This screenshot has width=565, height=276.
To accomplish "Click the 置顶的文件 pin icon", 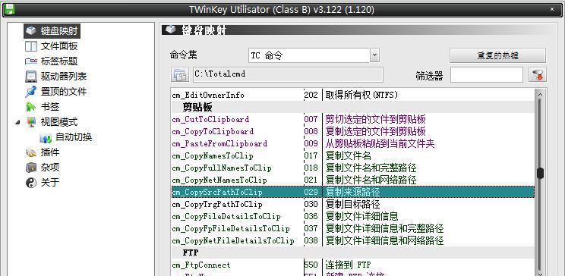I will [x=31, y=92].
